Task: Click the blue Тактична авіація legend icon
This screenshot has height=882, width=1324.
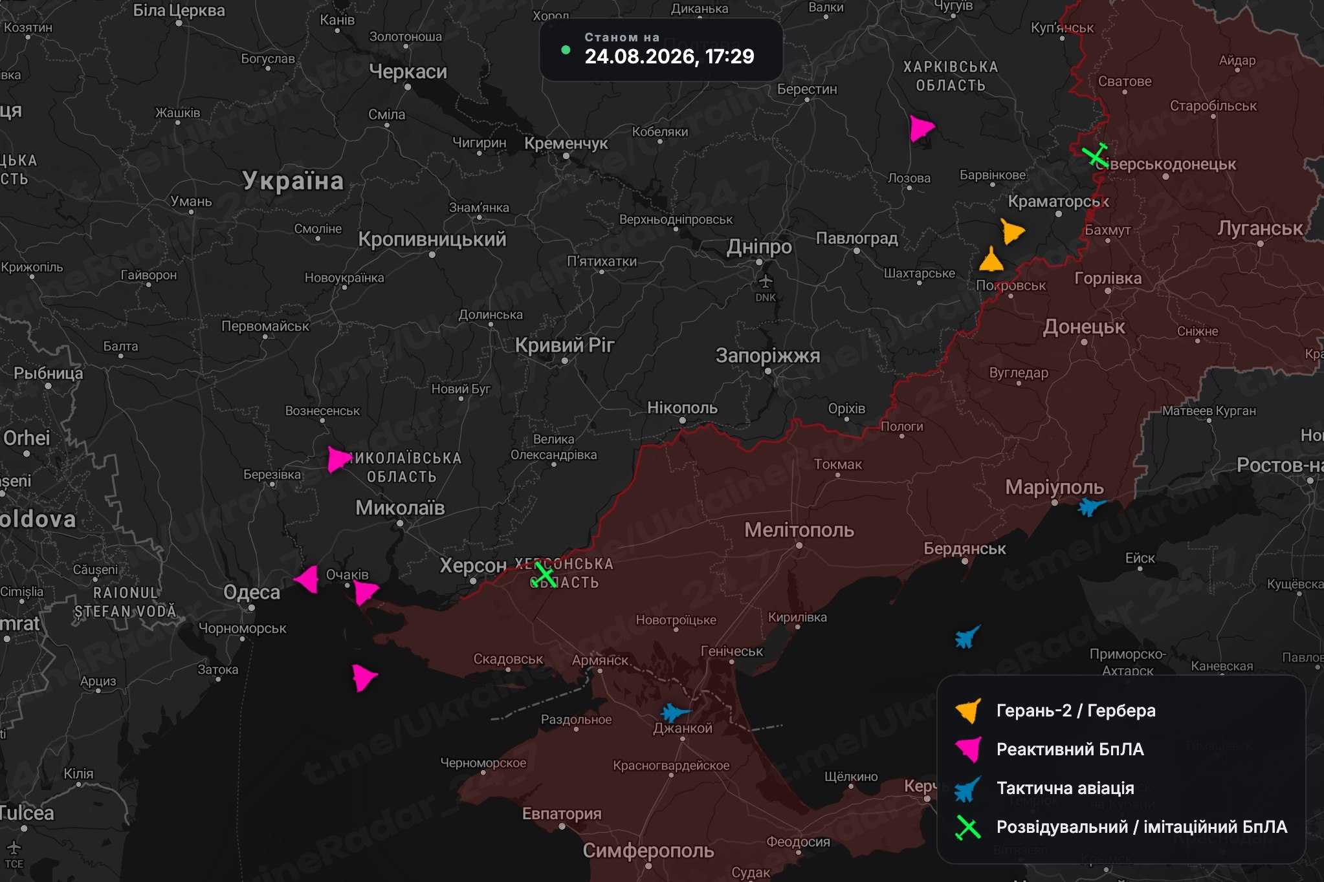Action: click(968, 788)
